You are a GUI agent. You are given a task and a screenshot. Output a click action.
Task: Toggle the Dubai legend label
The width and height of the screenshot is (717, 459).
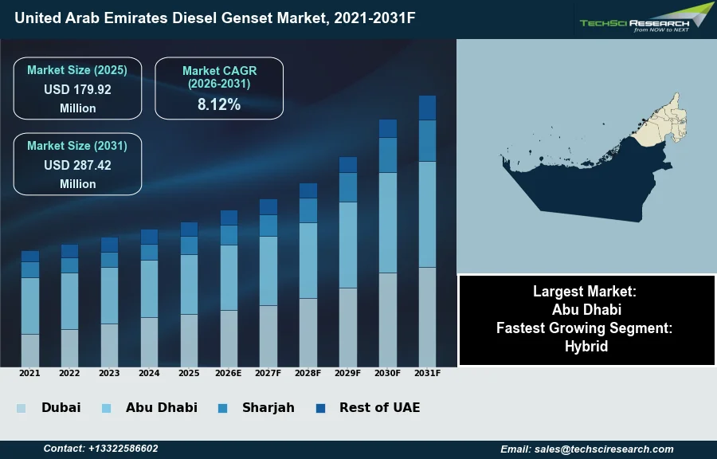click(x=61, y=407)
